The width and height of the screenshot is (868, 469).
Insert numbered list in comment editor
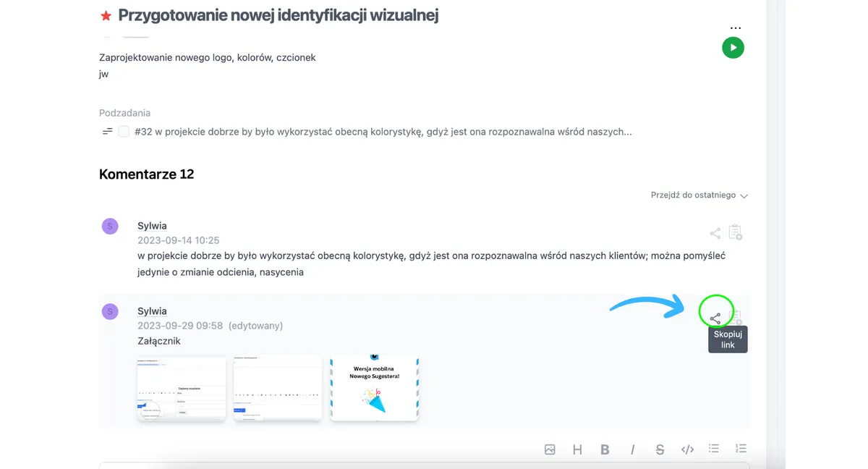point(741,449)
